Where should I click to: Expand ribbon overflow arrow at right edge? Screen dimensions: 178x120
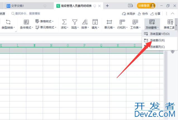[176, 25]
